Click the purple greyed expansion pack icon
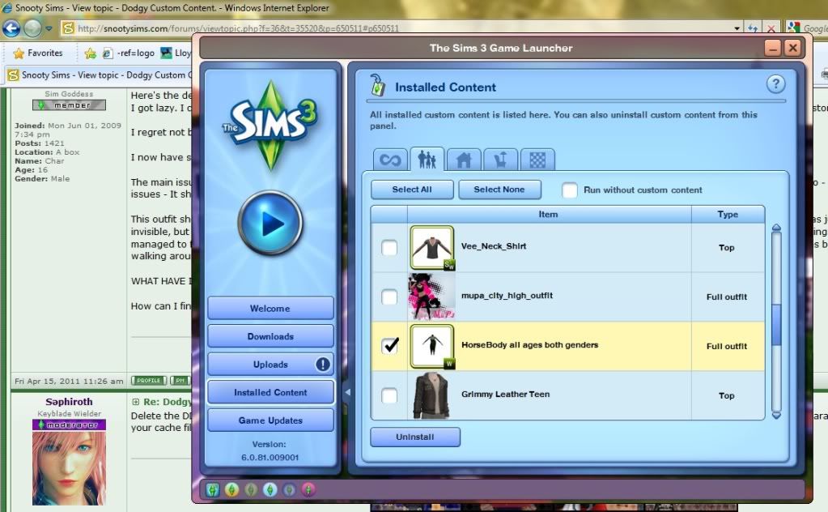The image size is (828, 512). 289,490
